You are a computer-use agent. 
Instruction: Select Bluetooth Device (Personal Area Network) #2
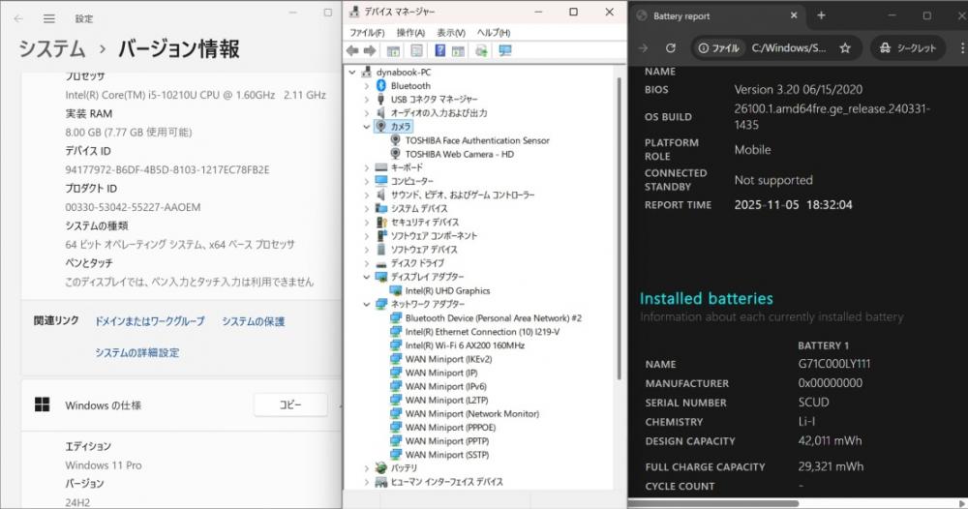point(494,317)
